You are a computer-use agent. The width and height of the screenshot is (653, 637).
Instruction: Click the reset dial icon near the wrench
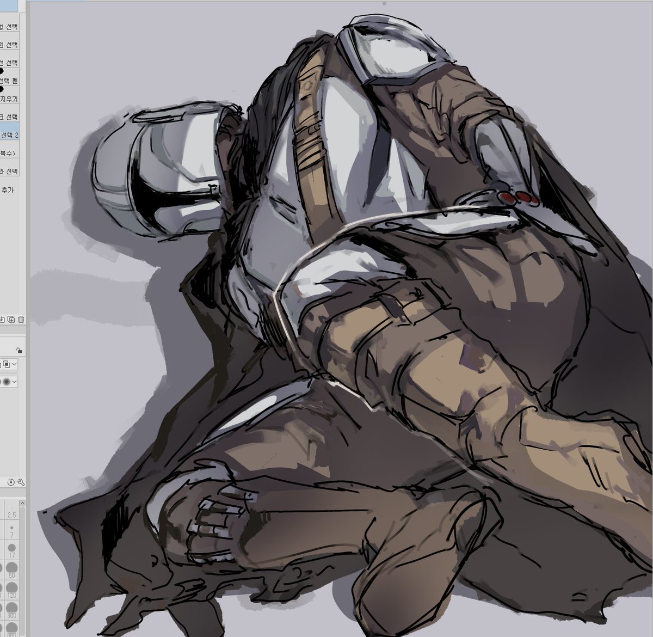[x=11, y=483]
